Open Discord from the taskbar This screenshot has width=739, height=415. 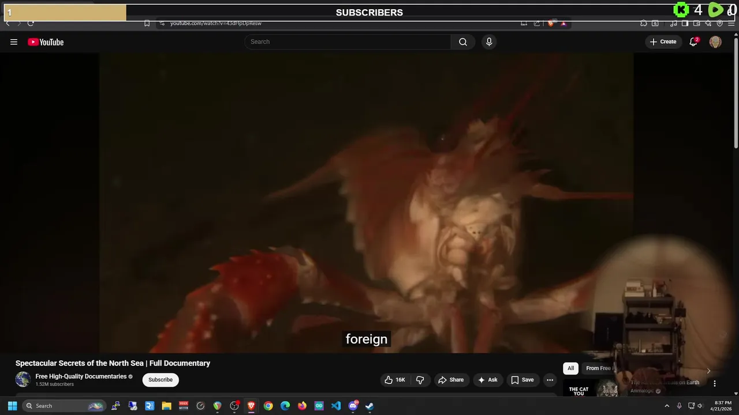[x=353, y=406]
